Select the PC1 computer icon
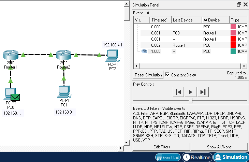249x162 pixels. pos(63,91)
